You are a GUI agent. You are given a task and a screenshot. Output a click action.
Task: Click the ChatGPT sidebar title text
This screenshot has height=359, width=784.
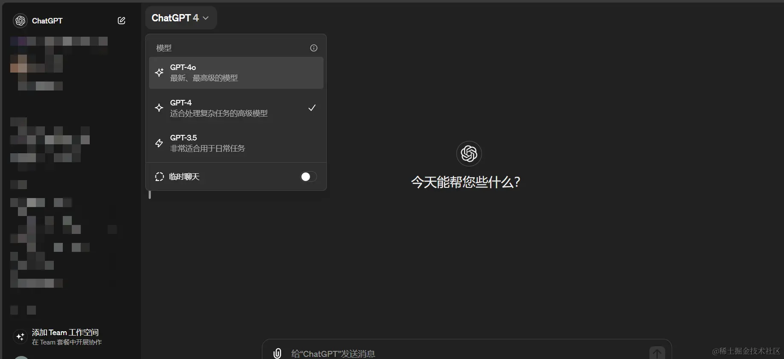(47, 20)
